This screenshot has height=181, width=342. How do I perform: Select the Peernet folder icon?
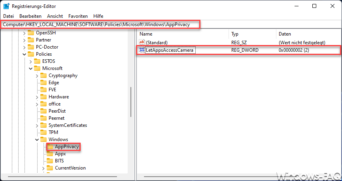pyautogui.click(x=43, y=118)
